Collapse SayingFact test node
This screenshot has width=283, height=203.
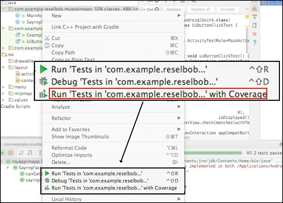(x=8, y=168)
